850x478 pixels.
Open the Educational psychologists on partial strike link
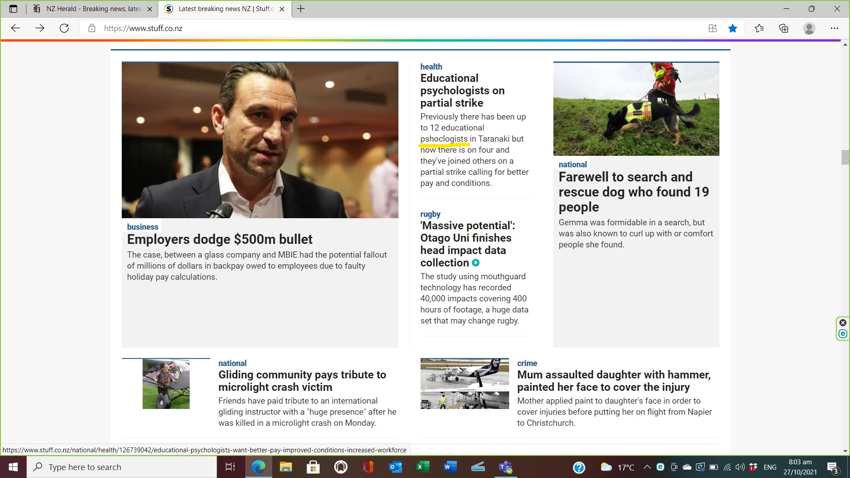point(462,91)
